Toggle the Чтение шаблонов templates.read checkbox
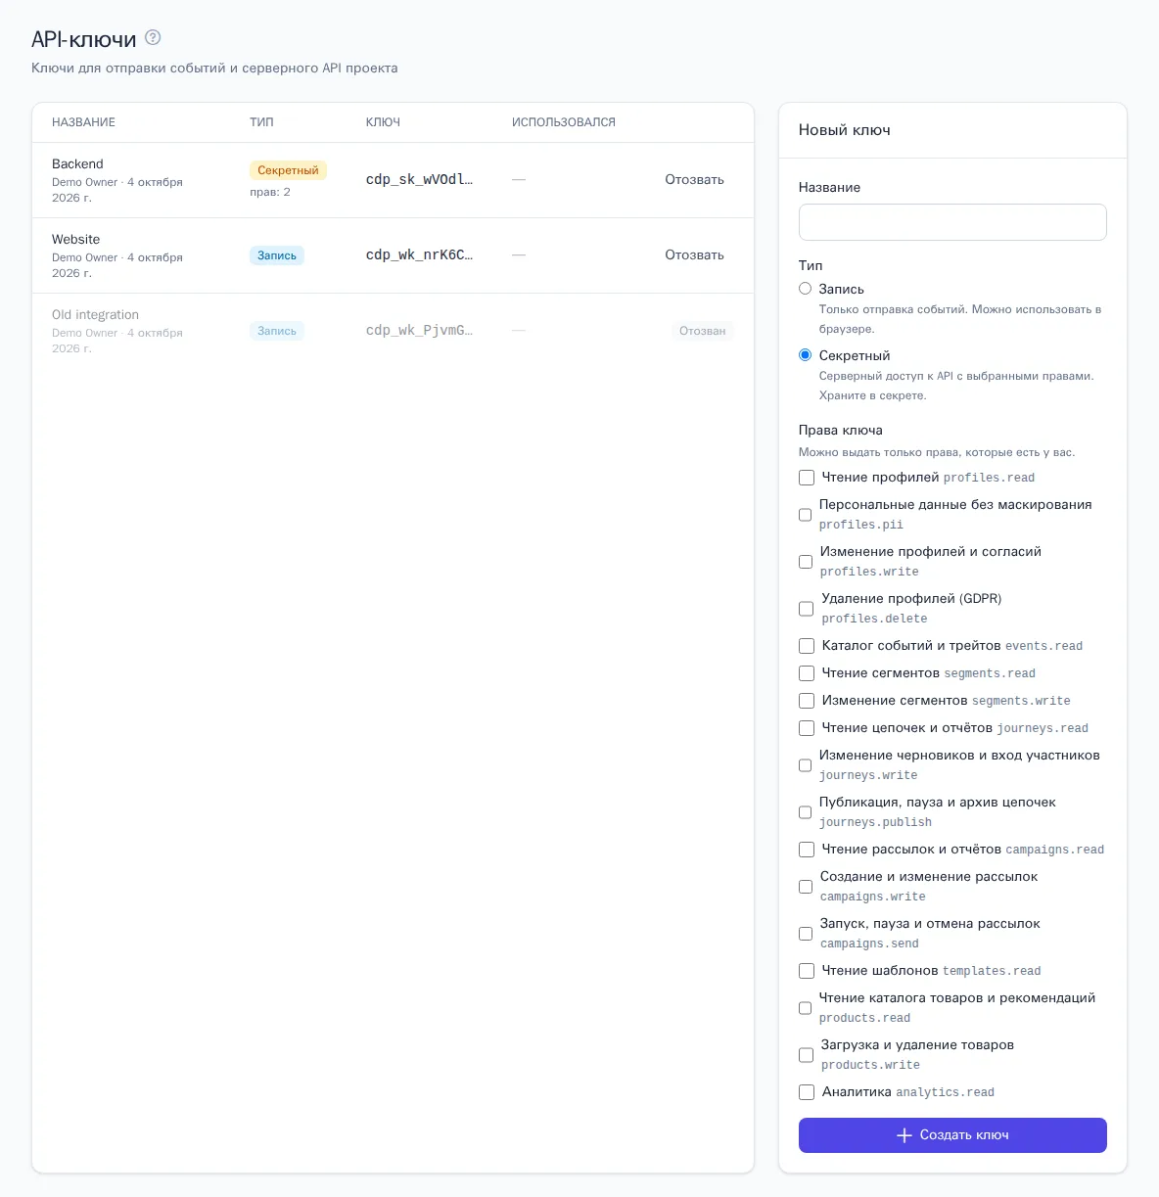The width and height of the screenshot is (1159, 1197). click(807, 971)
